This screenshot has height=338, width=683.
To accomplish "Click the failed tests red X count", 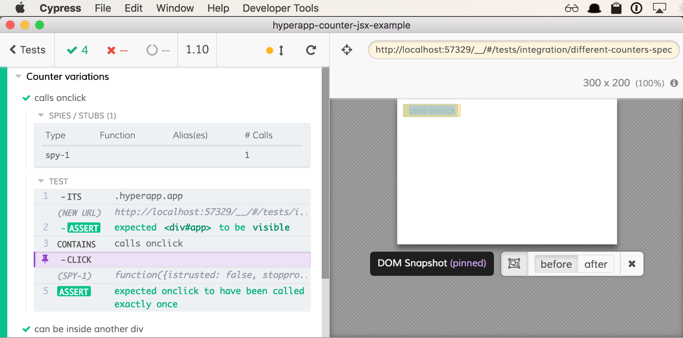I will pyautogui.click(x=117, y=50).
